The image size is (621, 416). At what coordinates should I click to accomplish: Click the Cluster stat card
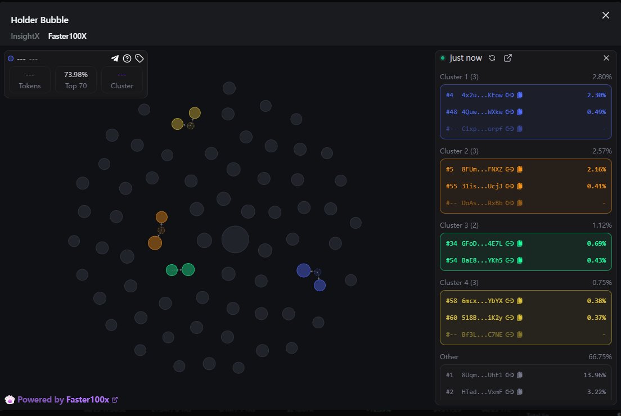(x=122, y=80)
